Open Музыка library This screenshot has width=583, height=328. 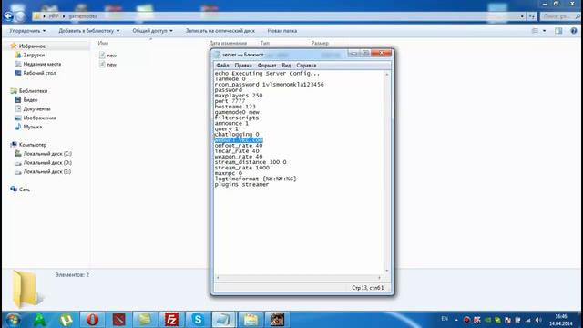pos(33,127)
